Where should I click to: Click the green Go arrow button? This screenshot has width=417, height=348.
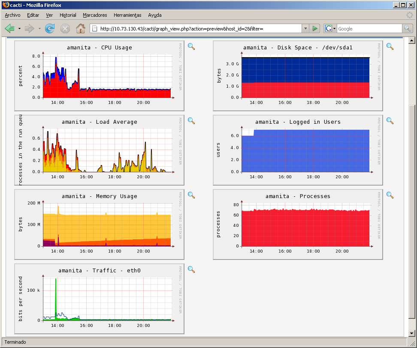(315, 28)
